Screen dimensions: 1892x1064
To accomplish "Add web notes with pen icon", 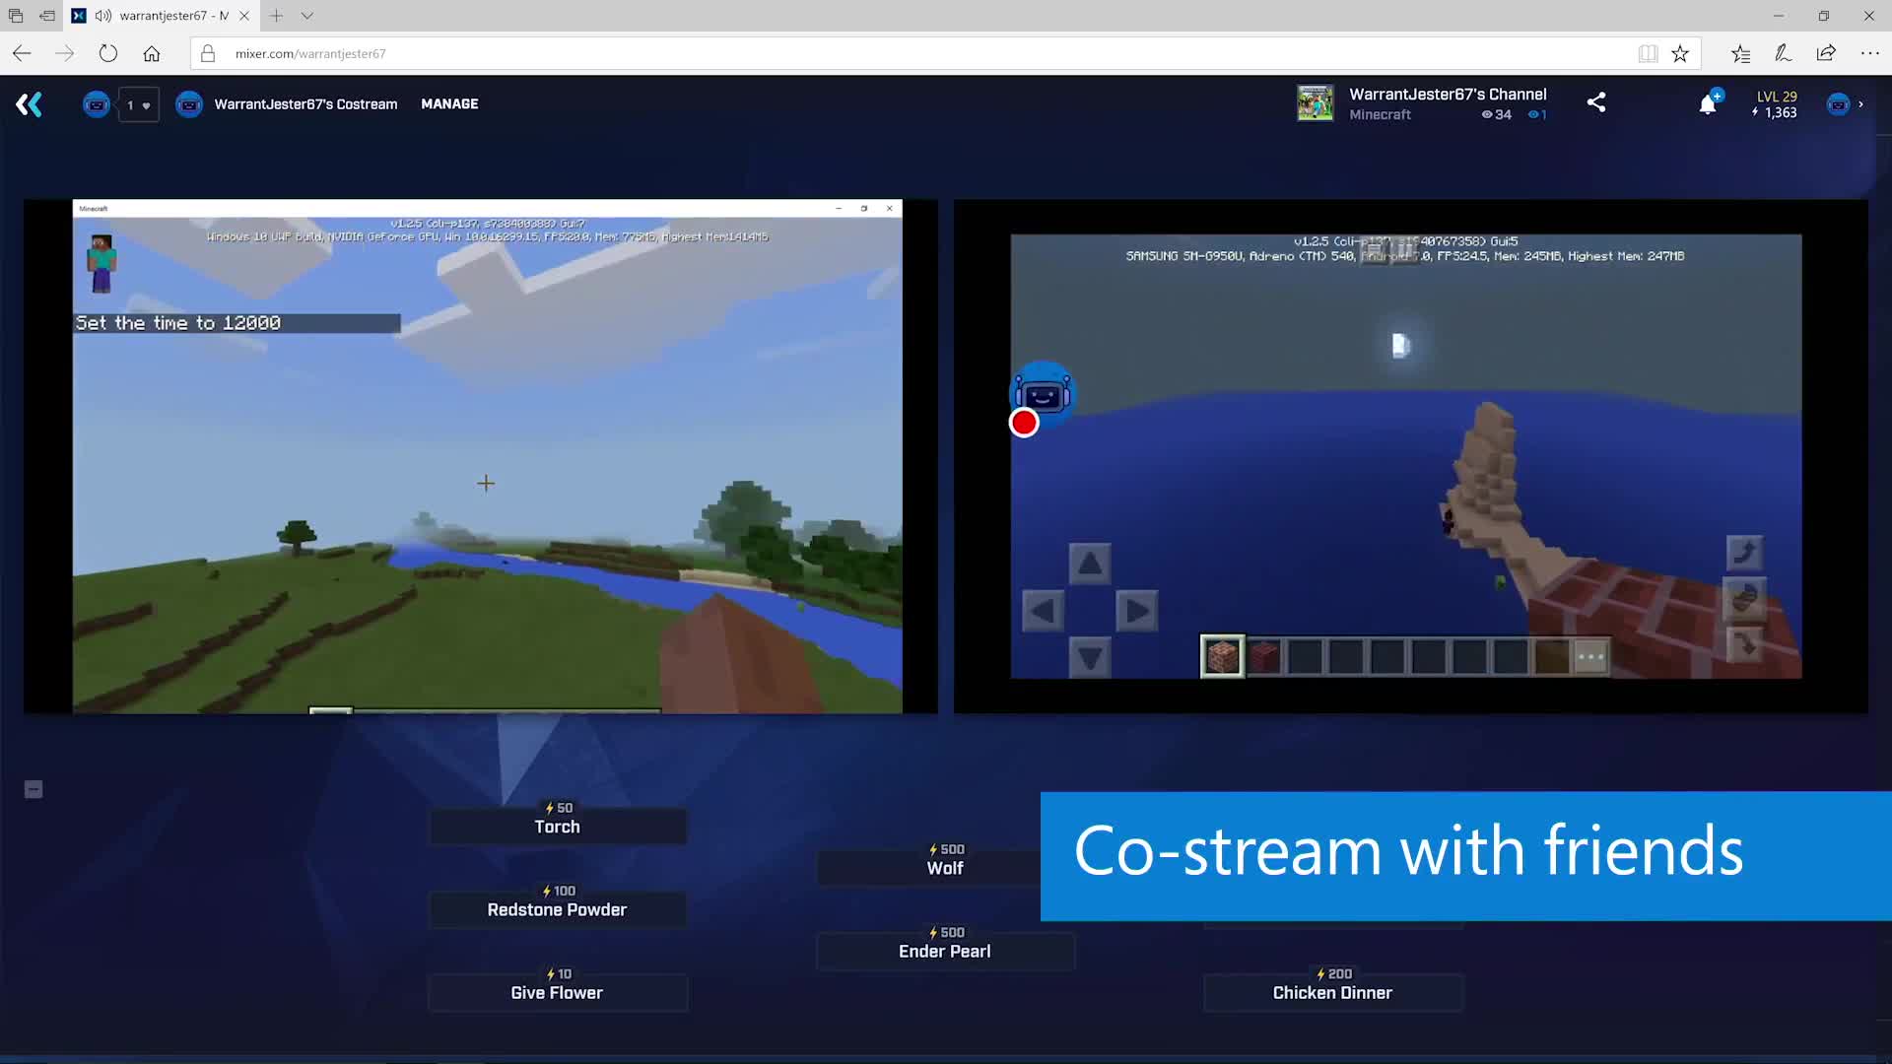I will 1783,53.
